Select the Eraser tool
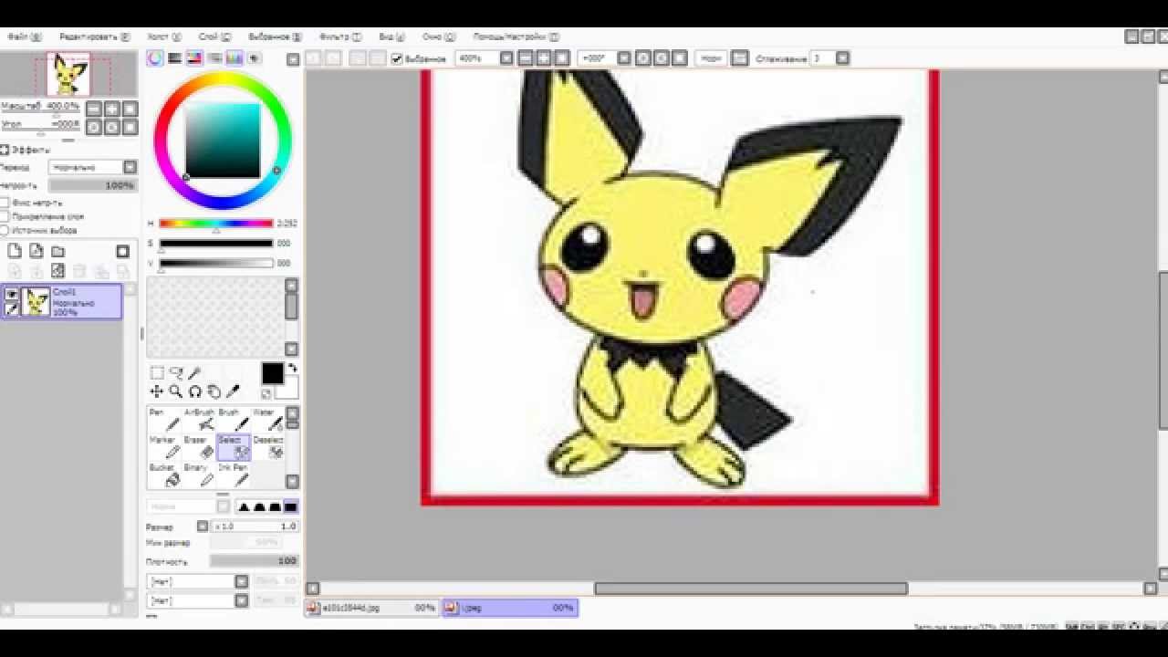This screenshot has height=657, width=1168. (x=199, y=447)
